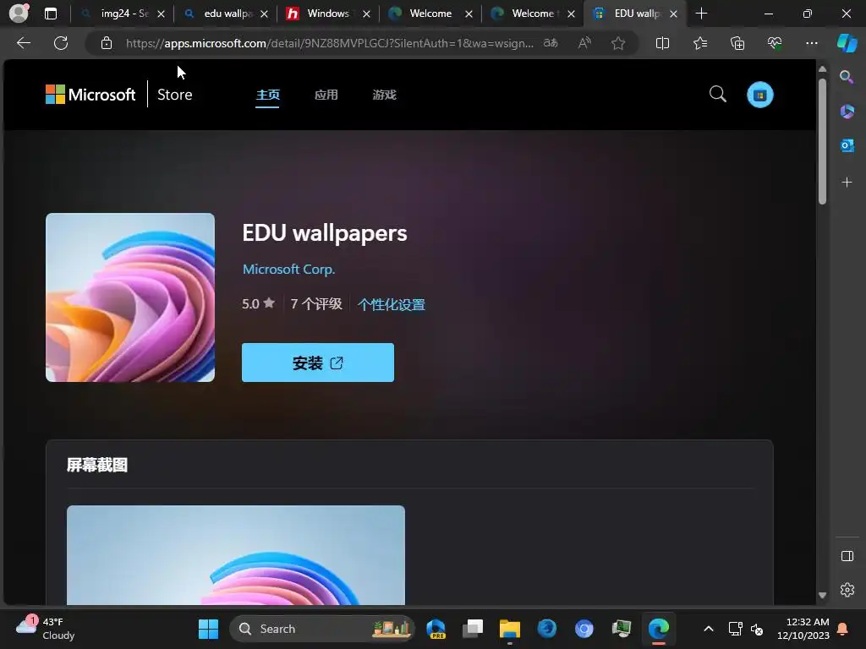Refresh the current page
Screen dimensions: 866x649
coord(61,43)
